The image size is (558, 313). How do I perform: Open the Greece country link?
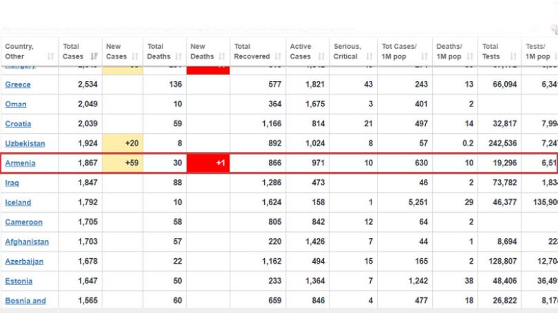(x=18, y=84)
